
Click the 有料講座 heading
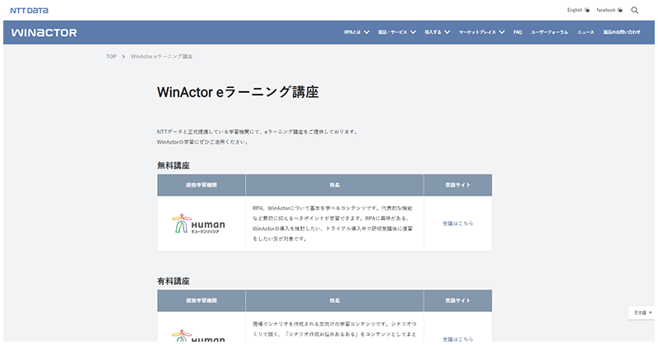click(x=174, y=281)
